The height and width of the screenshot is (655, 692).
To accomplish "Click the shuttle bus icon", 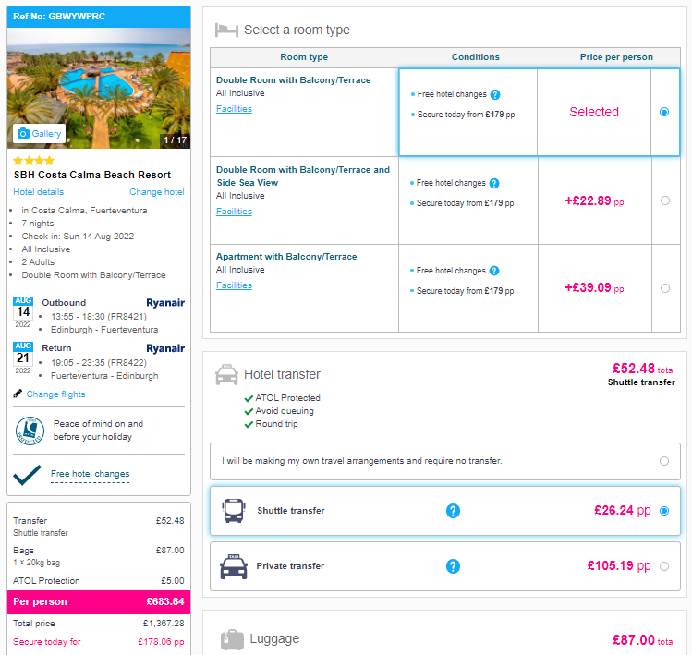I will (x=234, y=511).
